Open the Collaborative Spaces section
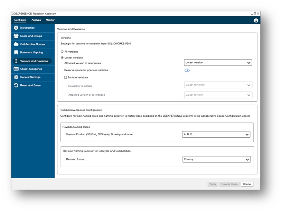Viewport: 283px width, 212px height. (33, 44)
